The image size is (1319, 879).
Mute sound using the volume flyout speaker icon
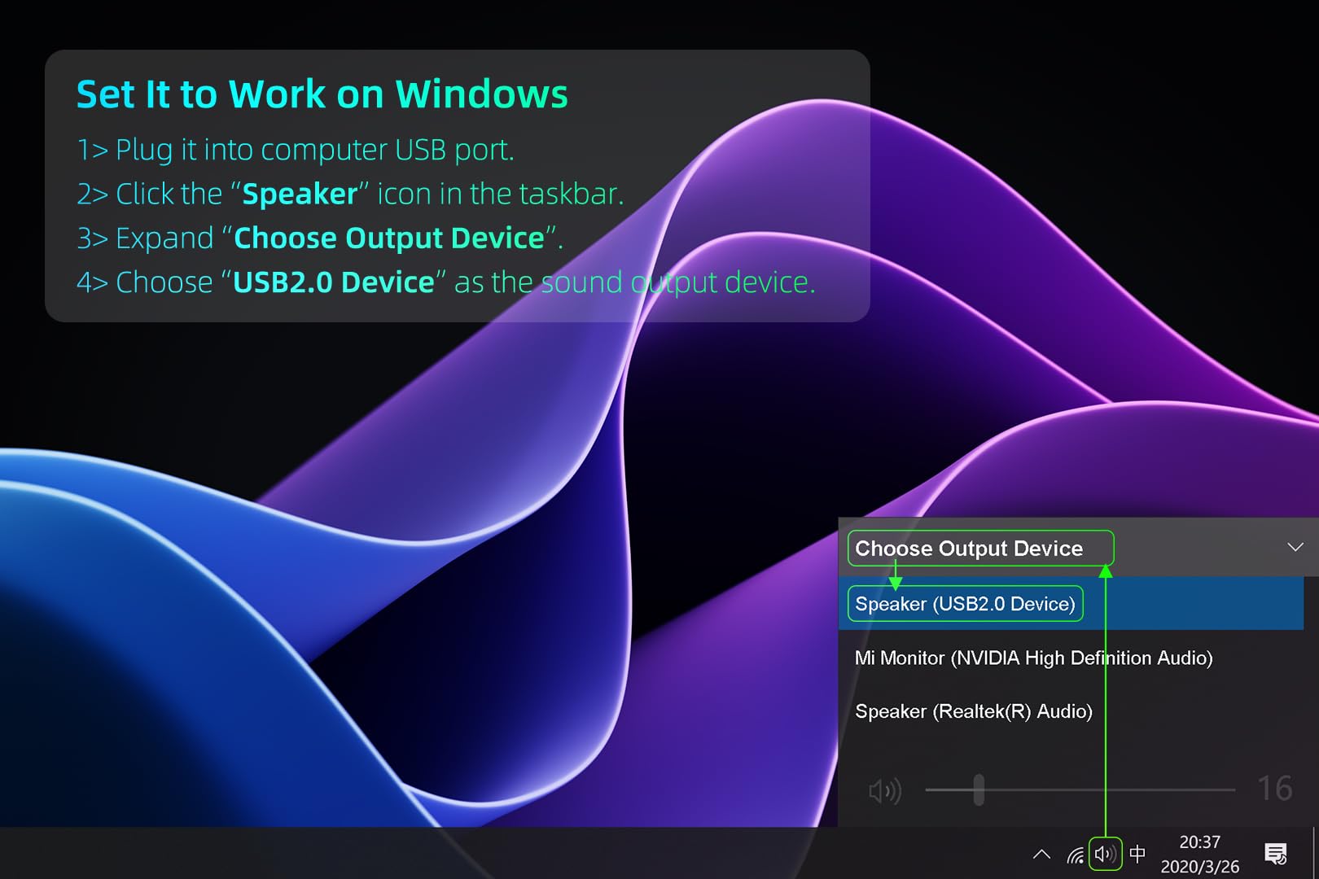pos(884,790)
